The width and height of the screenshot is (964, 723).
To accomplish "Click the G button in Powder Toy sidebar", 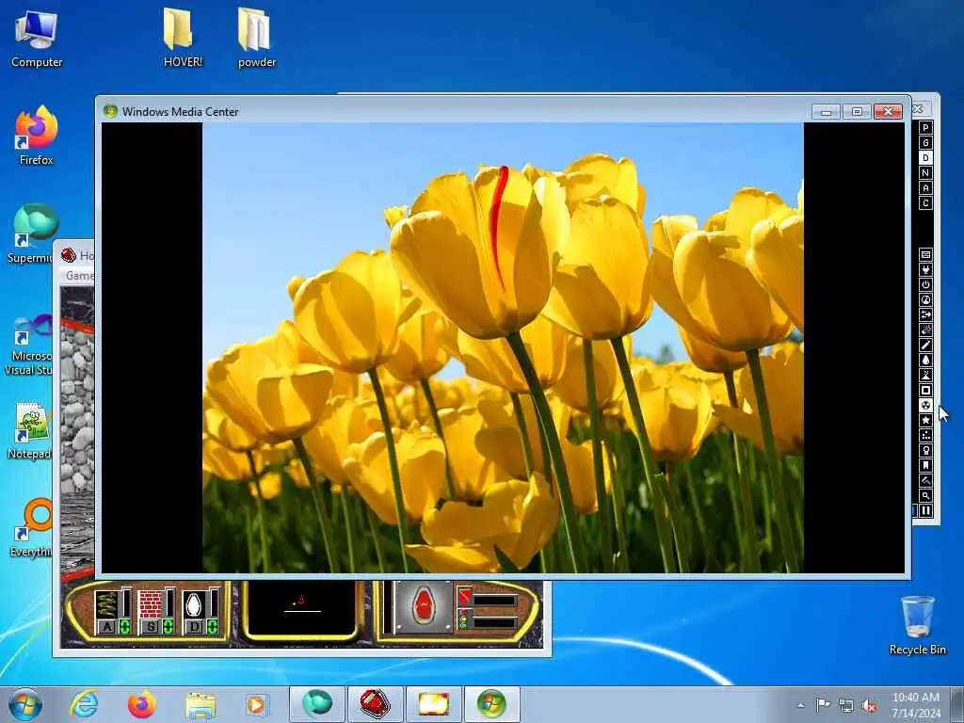I will [925, 143].
